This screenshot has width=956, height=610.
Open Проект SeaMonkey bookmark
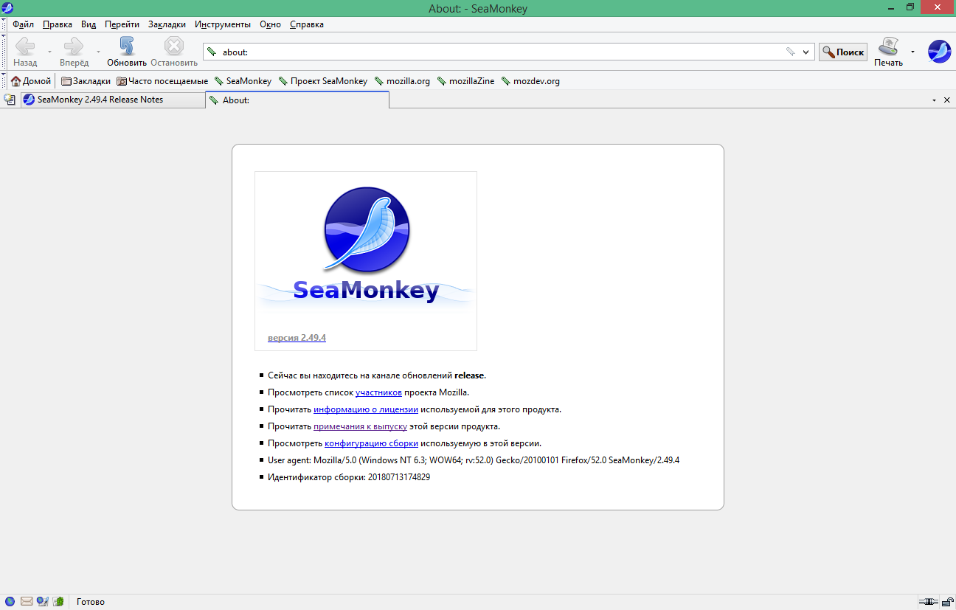[x=322, y=81]
